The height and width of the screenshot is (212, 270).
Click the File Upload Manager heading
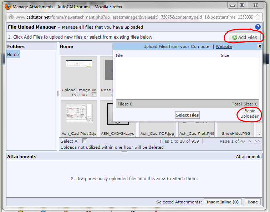pyautogui.click(x=32, y=27)
